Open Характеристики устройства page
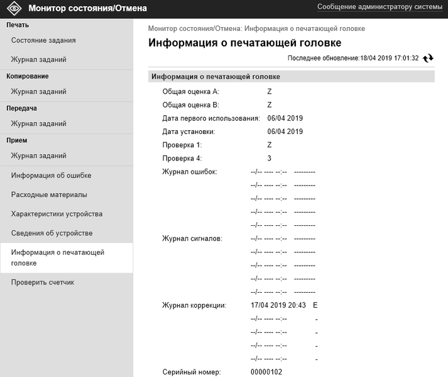The image size is (448, 377). coord(57,214)
